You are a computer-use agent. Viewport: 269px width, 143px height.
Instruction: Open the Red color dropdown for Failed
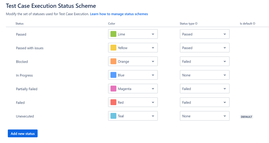(x=133, y=102)
